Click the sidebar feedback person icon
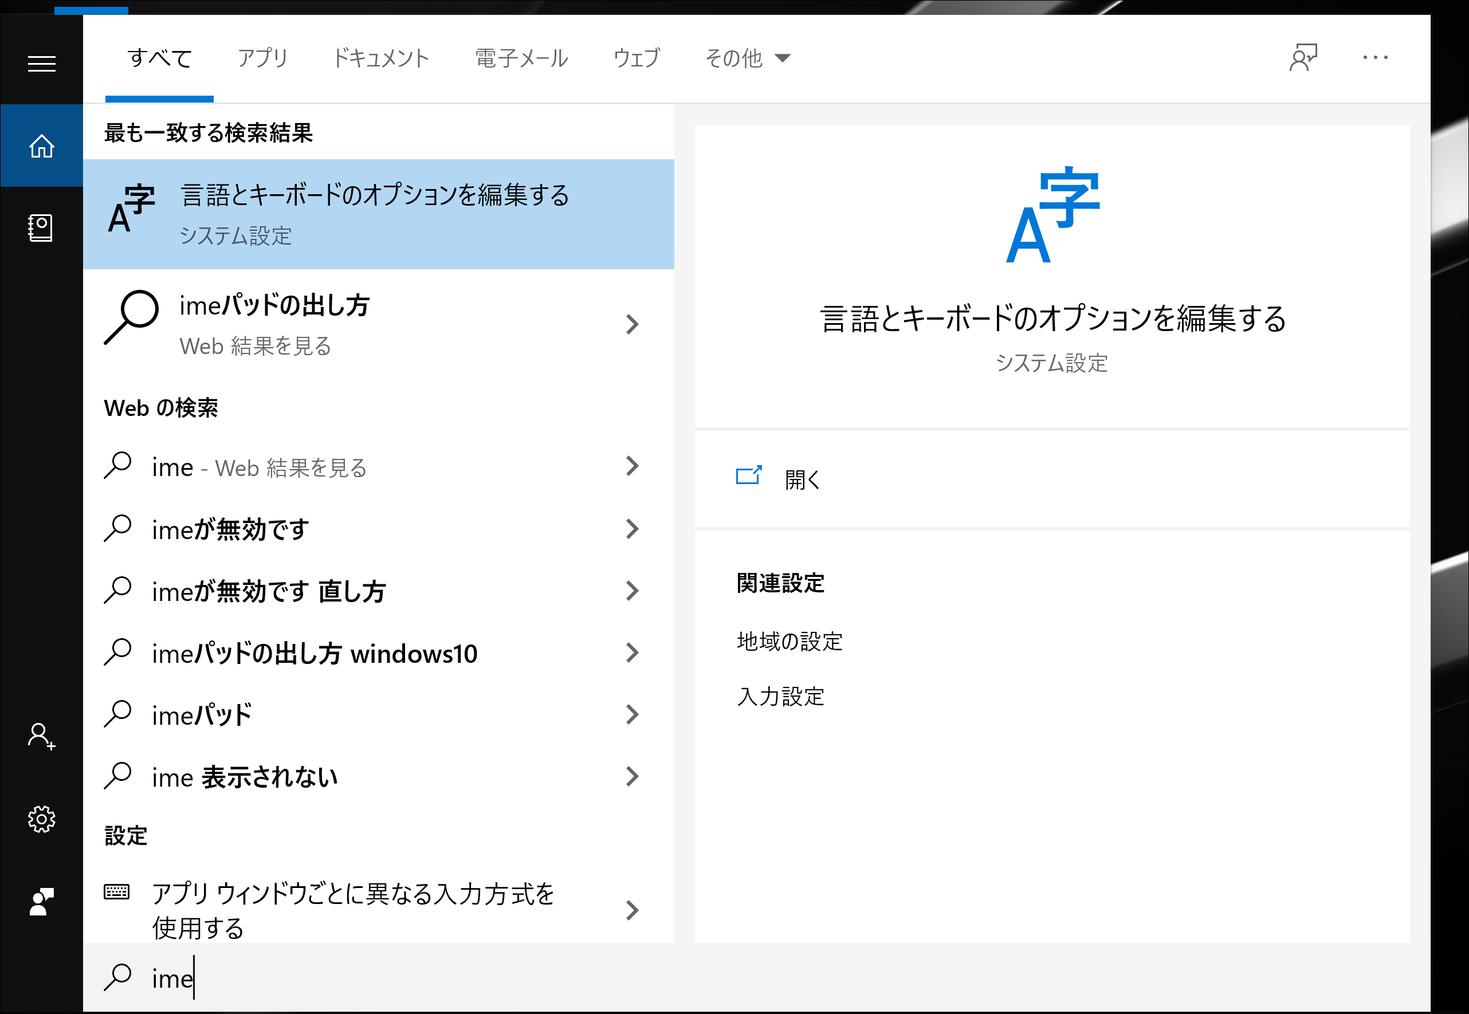The image size is (1469, 1014). (x=42, y=902)
